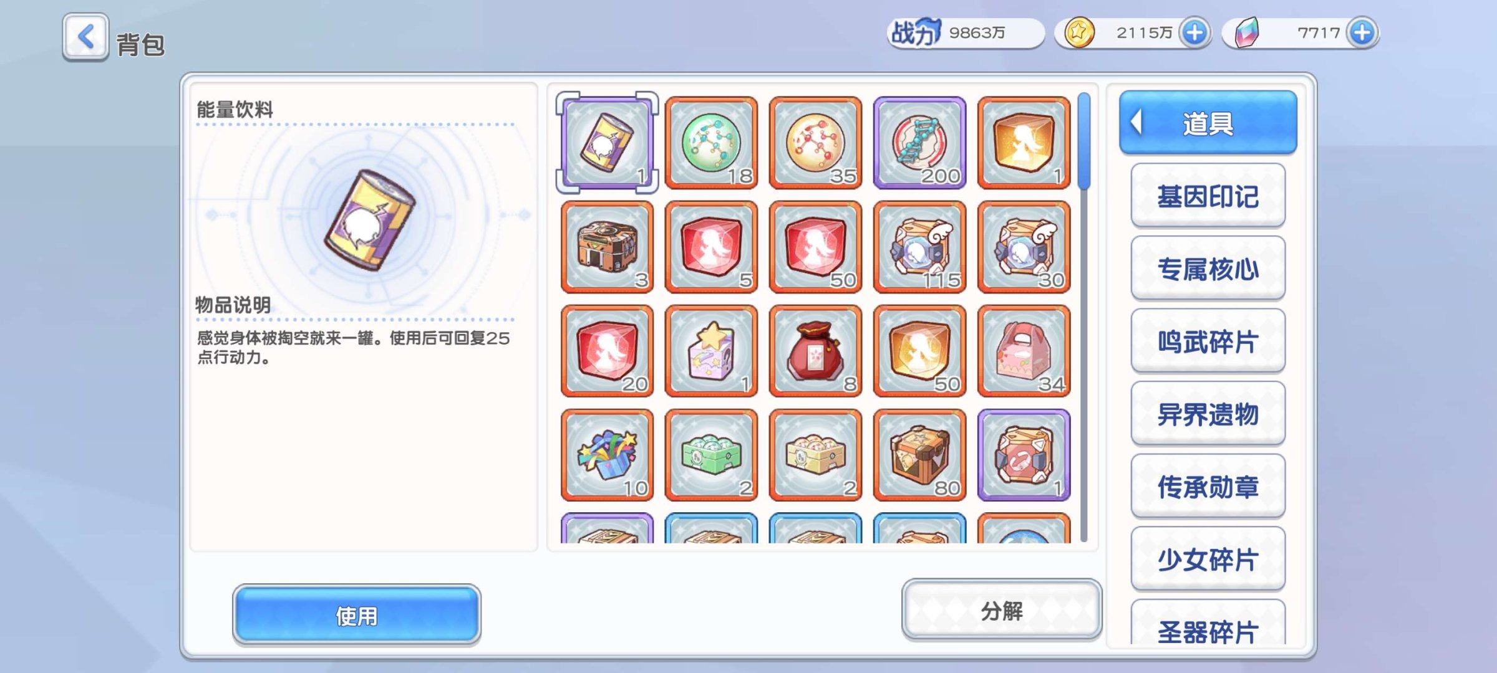The image size is (1497, 673).
Task: Select the DNA helix item with 200
Action: pos(919,143)
